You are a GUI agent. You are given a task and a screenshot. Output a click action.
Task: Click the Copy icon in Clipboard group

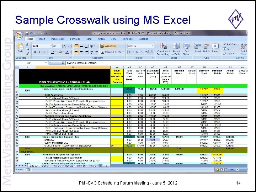click(x=27, y=49)
